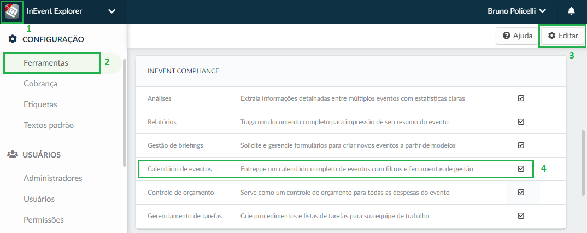Image resolution: width=587 pixels, height=233 pixels.
Task: Open Permissões in the sidebar
Action: pos(43,219)
